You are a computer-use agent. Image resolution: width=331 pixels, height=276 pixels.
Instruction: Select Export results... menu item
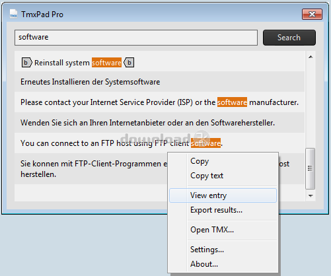(216, 210)
